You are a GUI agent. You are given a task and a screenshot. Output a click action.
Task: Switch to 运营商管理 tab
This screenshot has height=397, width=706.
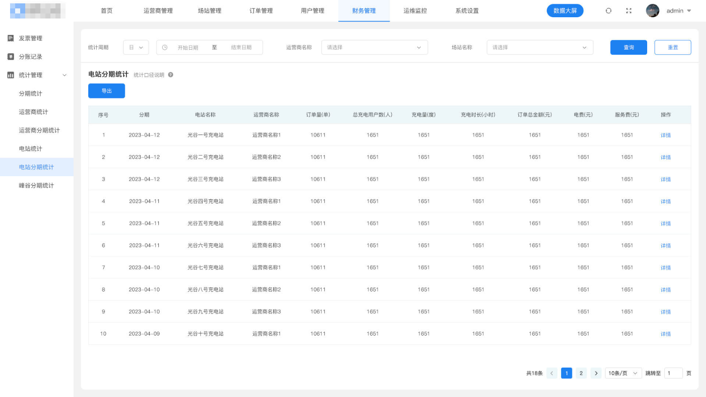pos(158,11)
